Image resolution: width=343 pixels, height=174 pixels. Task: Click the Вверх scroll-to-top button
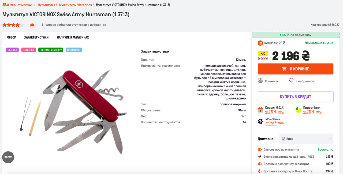pos(8,157)
